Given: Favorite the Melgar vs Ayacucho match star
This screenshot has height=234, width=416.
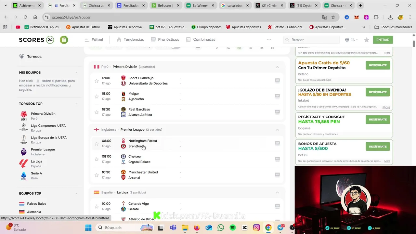Looking at the screenshot, I should point(97,97).
